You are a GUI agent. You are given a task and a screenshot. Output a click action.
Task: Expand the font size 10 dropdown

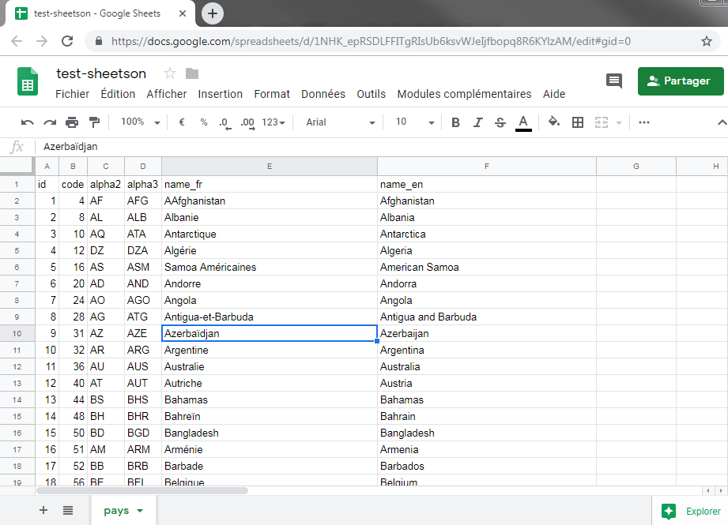415,122
